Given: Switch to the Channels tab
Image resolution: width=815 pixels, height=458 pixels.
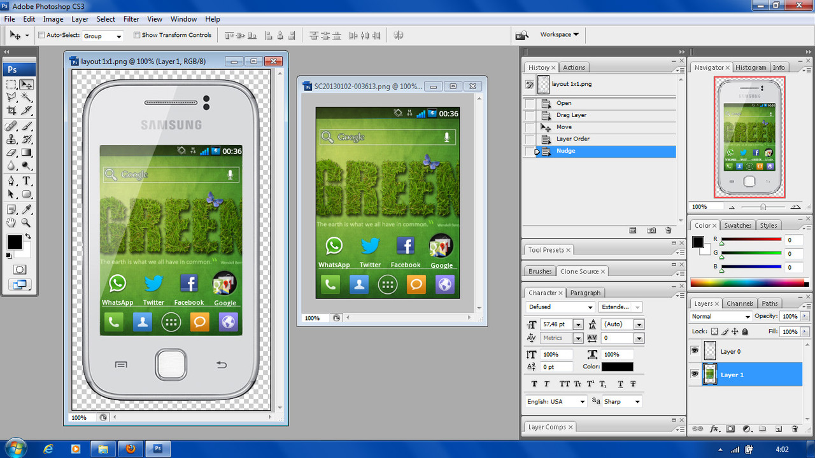Looking at the screenshot, I should coord(740,303).
